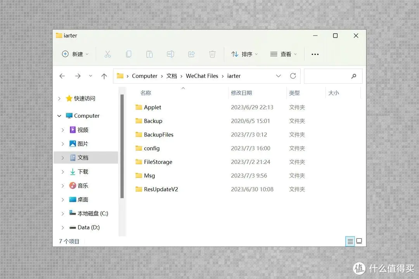The image size is (419, 279).
Task: Switch to details list view
Action: (x=350, y=241)
